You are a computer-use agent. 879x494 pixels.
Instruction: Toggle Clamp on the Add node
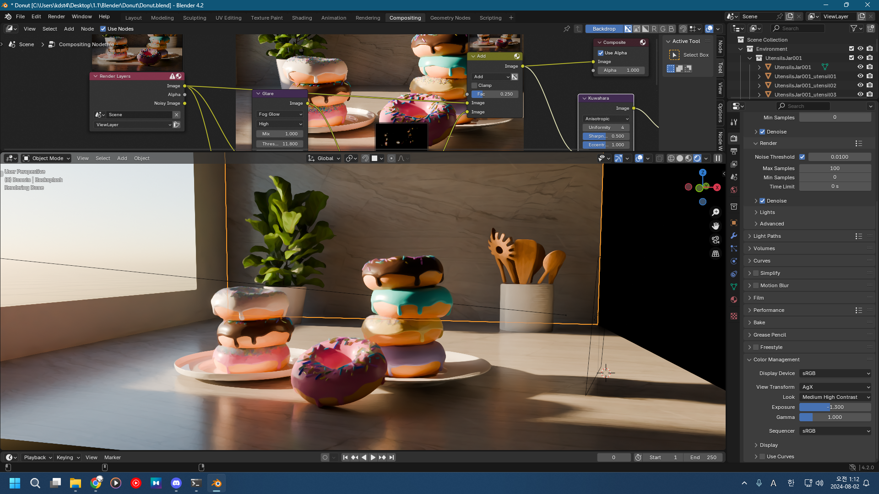(x=474, y=86)
